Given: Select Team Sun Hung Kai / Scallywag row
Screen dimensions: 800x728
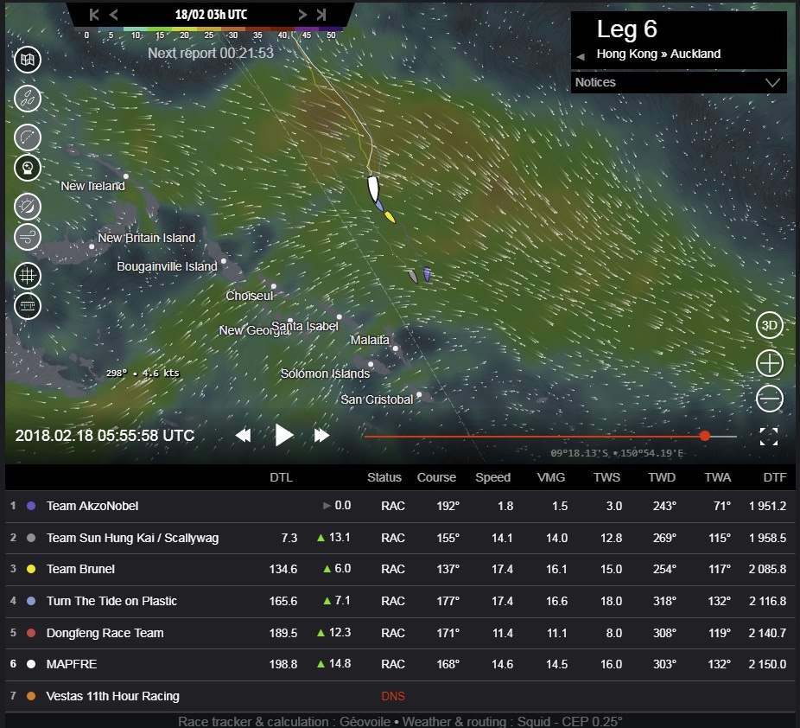Looking at the screenshot, I should coord(400,538).
